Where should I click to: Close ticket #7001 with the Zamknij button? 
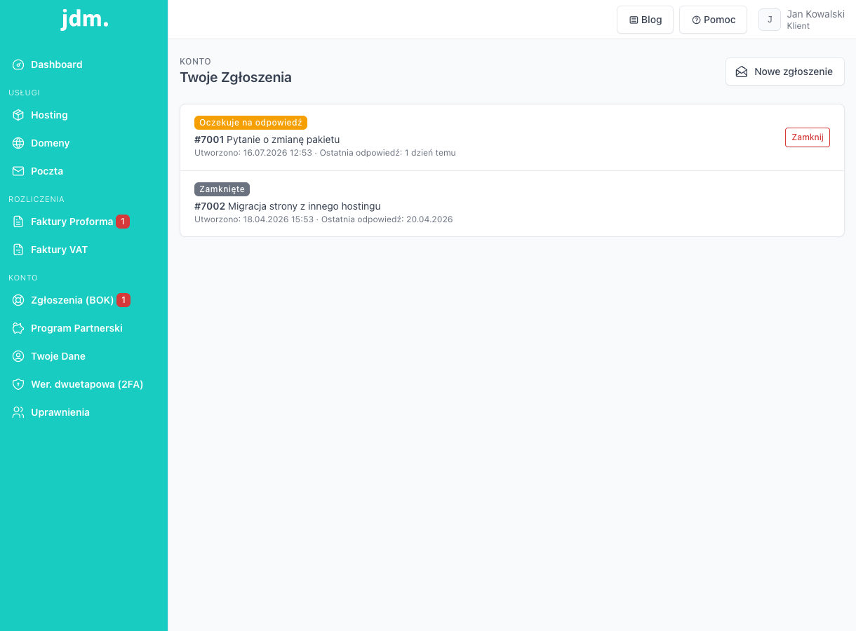pos(807,137)
